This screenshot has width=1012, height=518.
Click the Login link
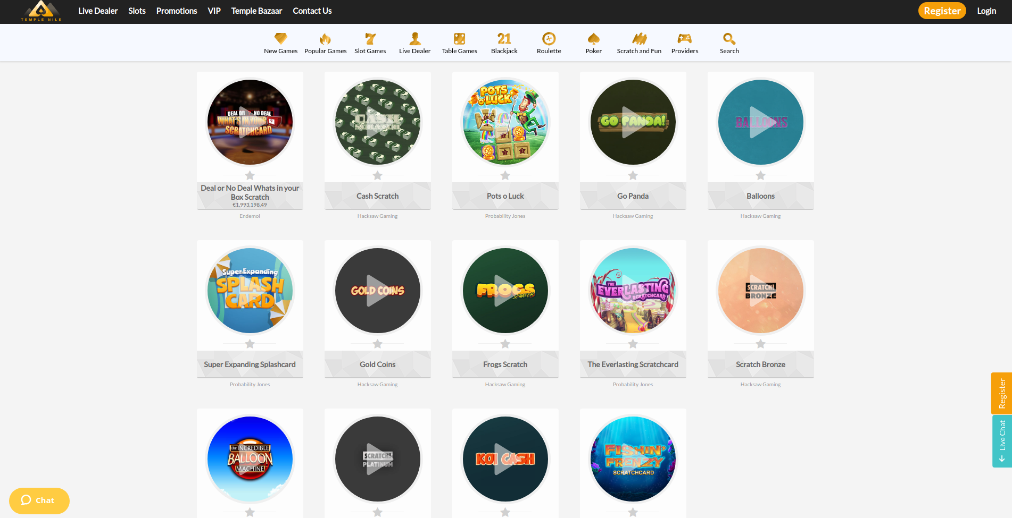pos(986,11)
